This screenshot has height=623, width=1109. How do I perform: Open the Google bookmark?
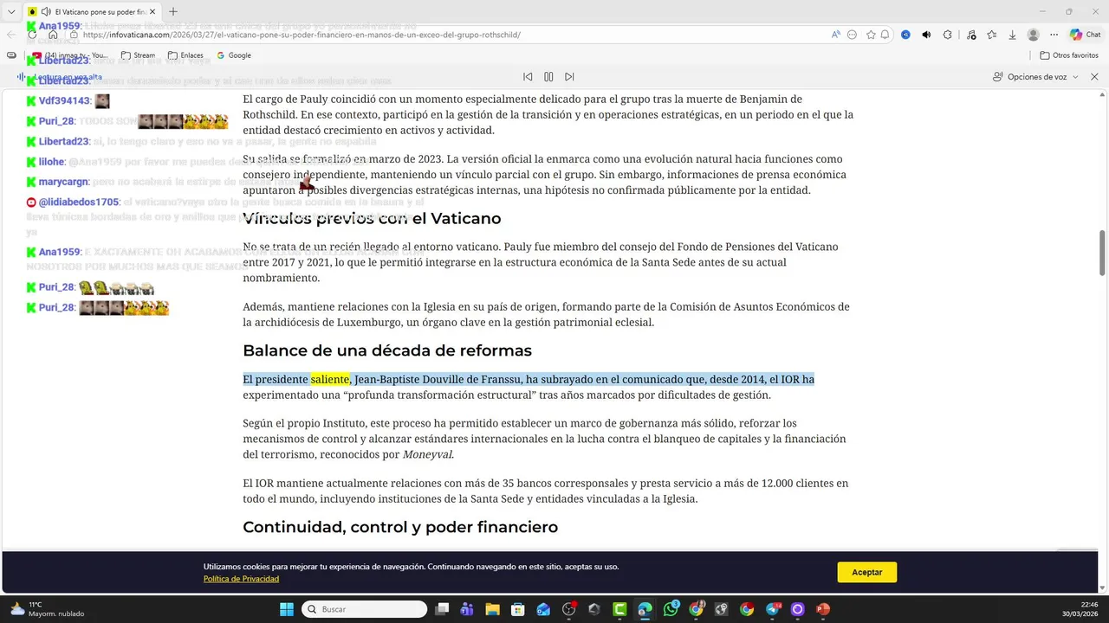pyautogui.click(x=234, y=55)
